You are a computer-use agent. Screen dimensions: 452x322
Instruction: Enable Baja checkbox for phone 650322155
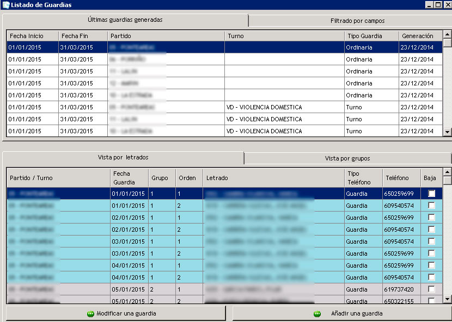tap(432, 300)
